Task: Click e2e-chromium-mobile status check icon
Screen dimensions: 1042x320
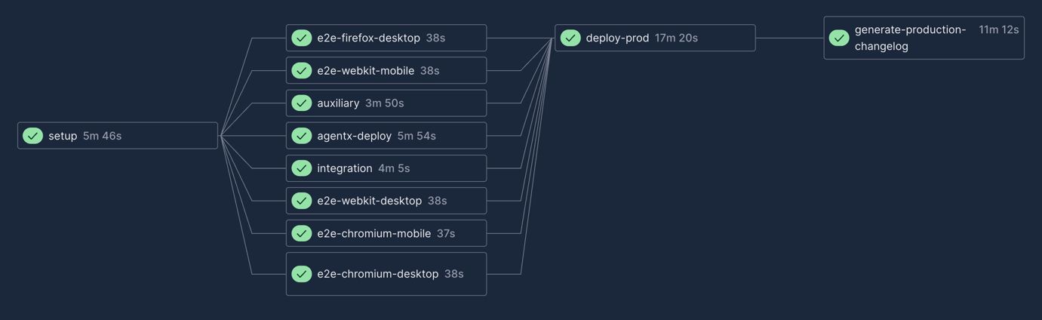Action: [302, 233]
